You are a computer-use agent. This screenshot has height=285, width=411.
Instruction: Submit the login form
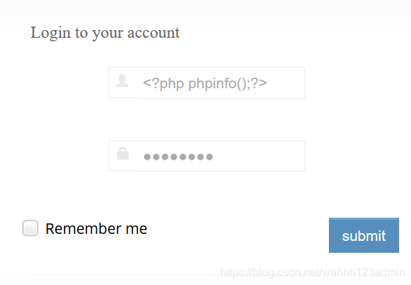tap(364, 235)
